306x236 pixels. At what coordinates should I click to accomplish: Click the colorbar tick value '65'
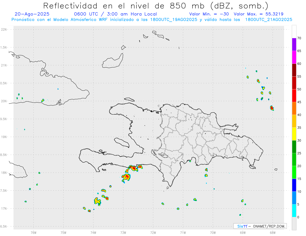coord(299,51)
